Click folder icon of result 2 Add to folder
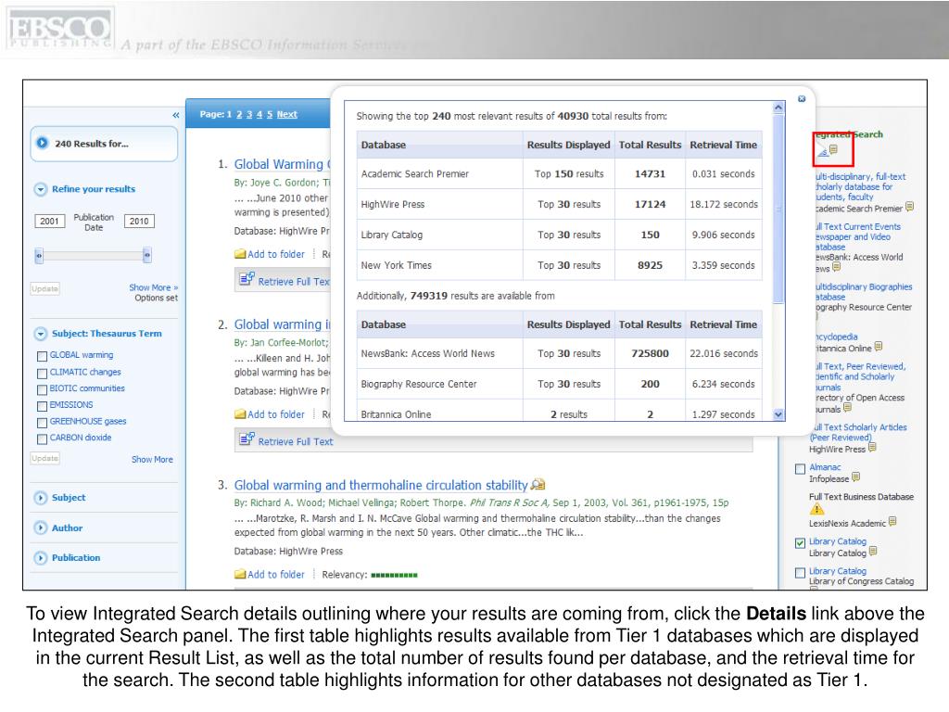This screenshot has width=949, height=712. (x=240, y=414)
